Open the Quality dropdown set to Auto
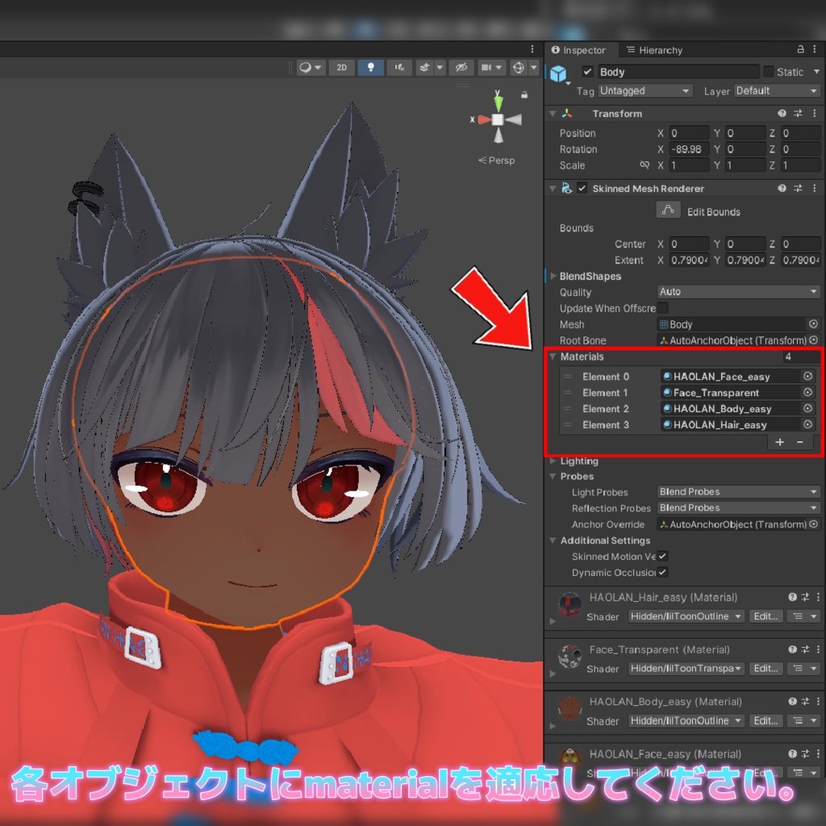The height and width of the screenshot is (826, 826). click(x=737, y=291)
